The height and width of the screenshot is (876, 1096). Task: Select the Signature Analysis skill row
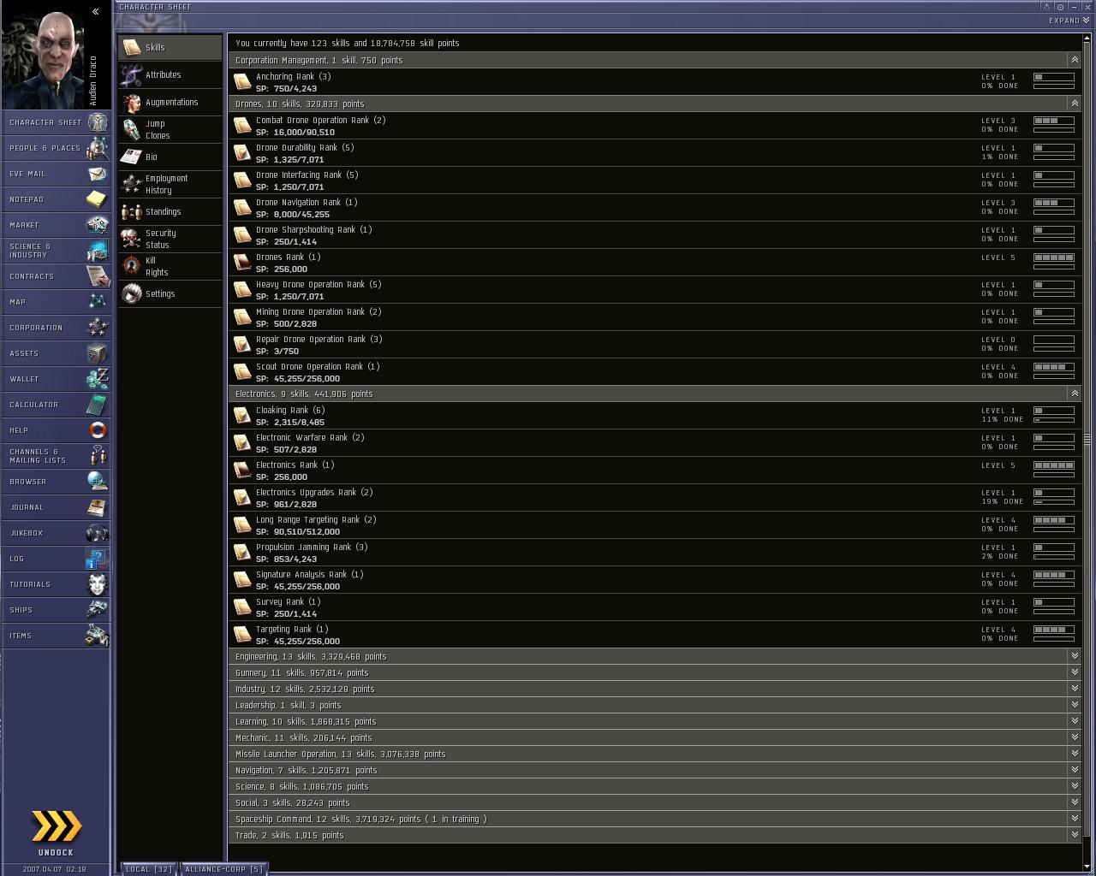point(655,580)
